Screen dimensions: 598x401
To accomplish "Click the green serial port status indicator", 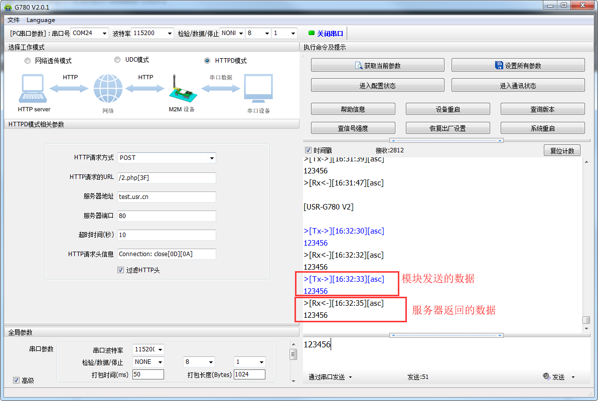I will [311, 33].
